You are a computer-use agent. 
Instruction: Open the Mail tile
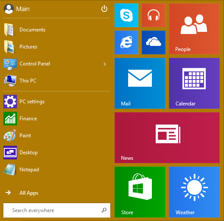(x=140, y=83)
